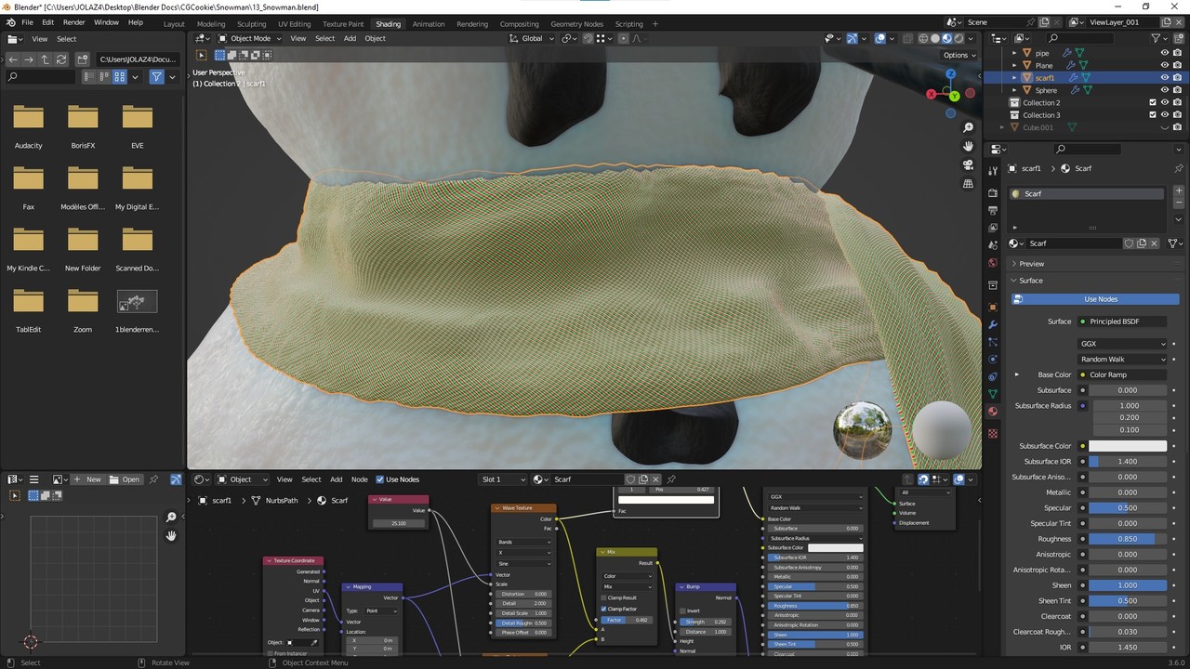Expand the Plane object in outliner
The width and height of the screenshot is (1190, 669).
(x=1014, y=66)
